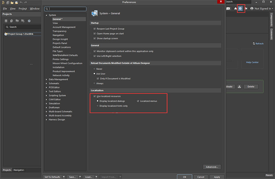Viewport: 275px width, 179px height.
Task: Click the save icon in Projects panel toolbar
Action: [6, 21]
